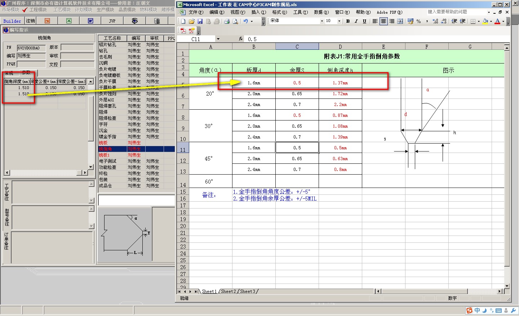Open the font size dropdown
The width and height of the screenshot is (519, 316).
(339, 21)
